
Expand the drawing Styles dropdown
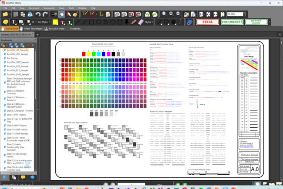(x=152, y=22)
